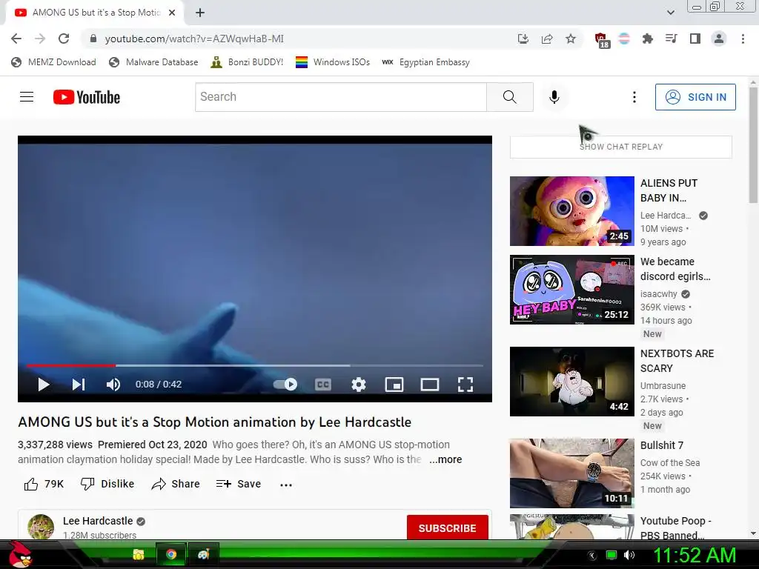The height and width of the screenshot is (569, 759).
Task: Click isaacwhy channel name
Action: 659,293
